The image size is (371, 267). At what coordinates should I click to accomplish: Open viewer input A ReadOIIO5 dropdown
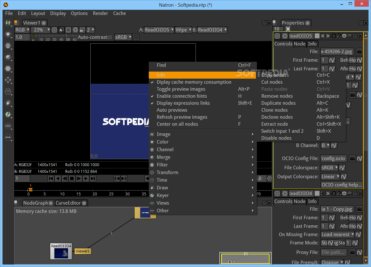(x=159, y=30)
